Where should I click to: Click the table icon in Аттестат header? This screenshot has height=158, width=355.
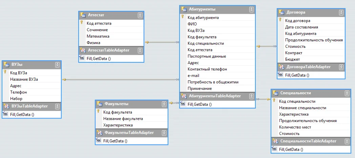(83, 15)
